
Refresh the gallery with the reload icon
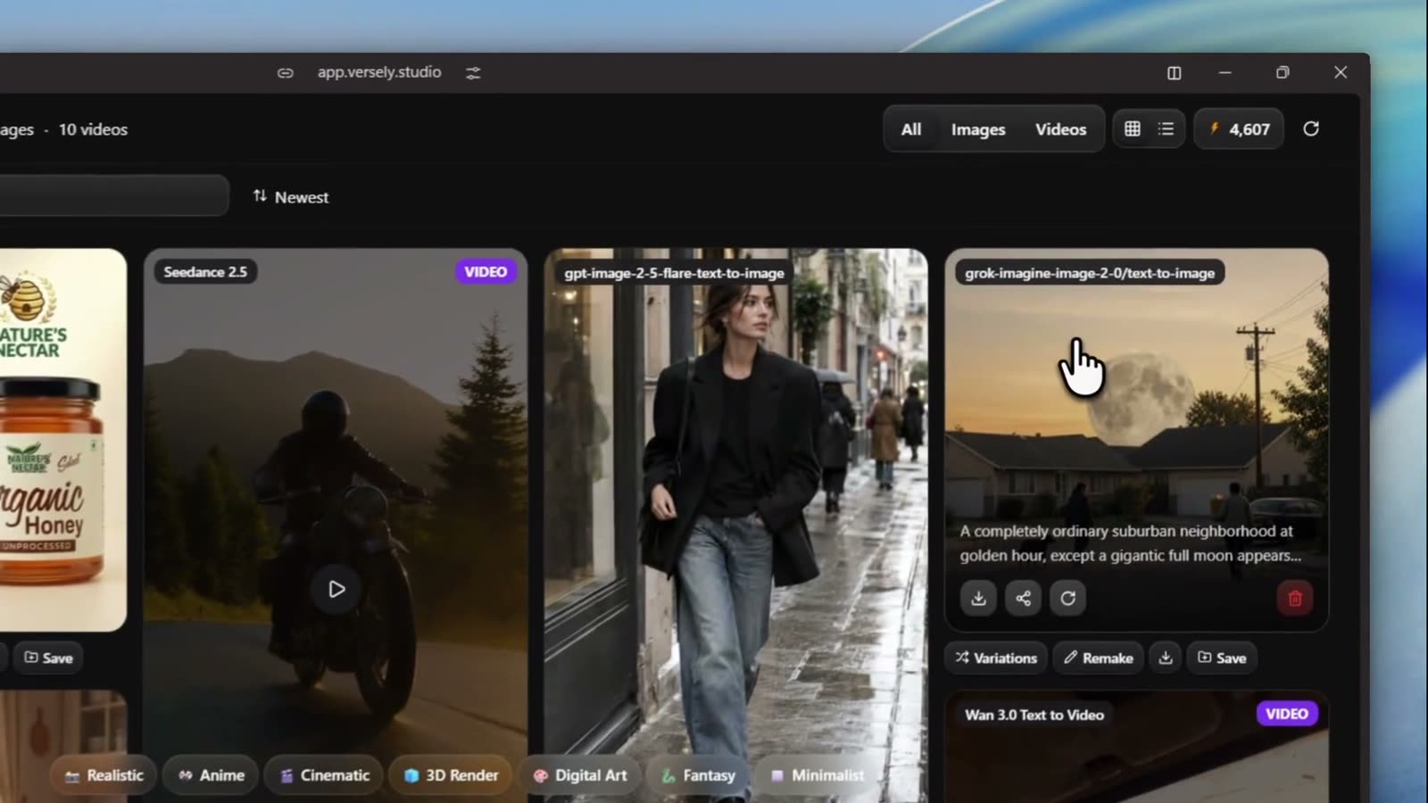tap(1311, 128)
